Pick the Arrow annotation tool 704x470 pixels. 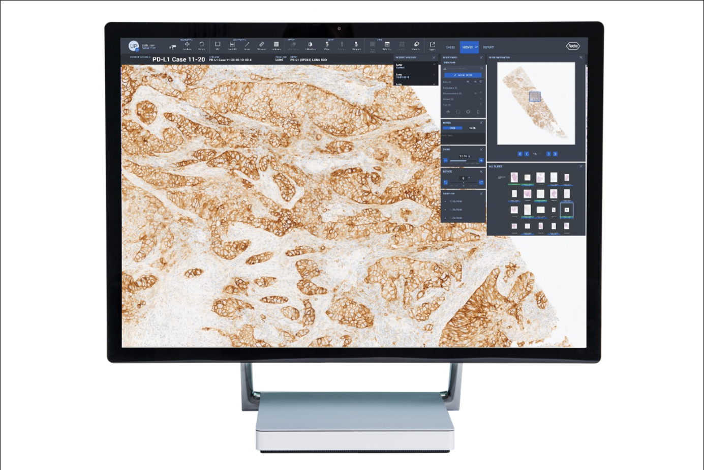(x=247, y=46)
